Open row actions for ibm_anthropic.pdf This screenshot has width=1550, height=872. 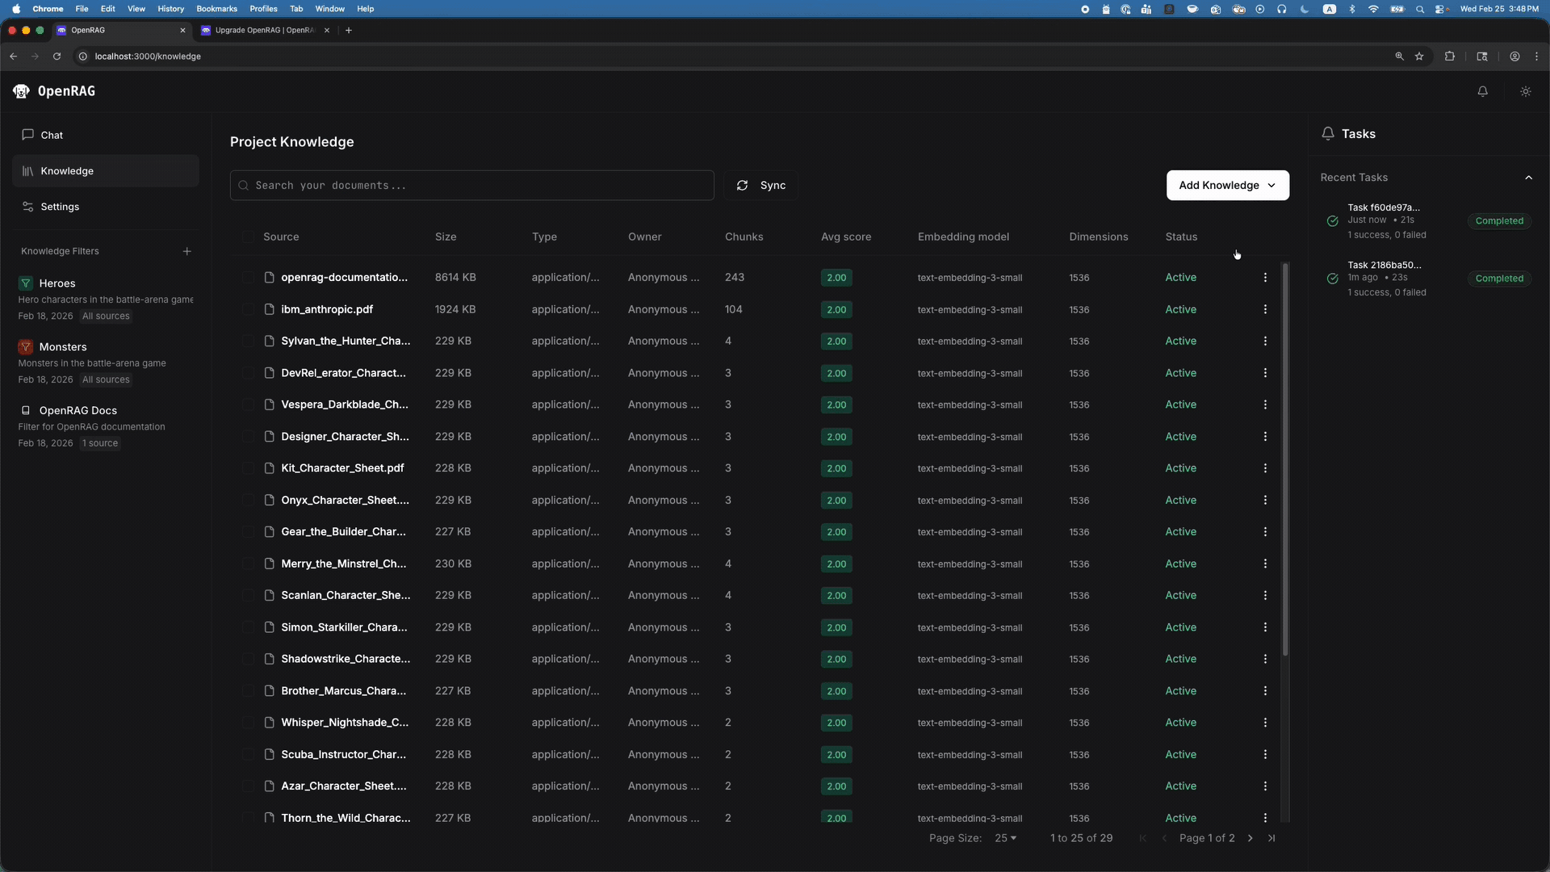click(1264, 309)
